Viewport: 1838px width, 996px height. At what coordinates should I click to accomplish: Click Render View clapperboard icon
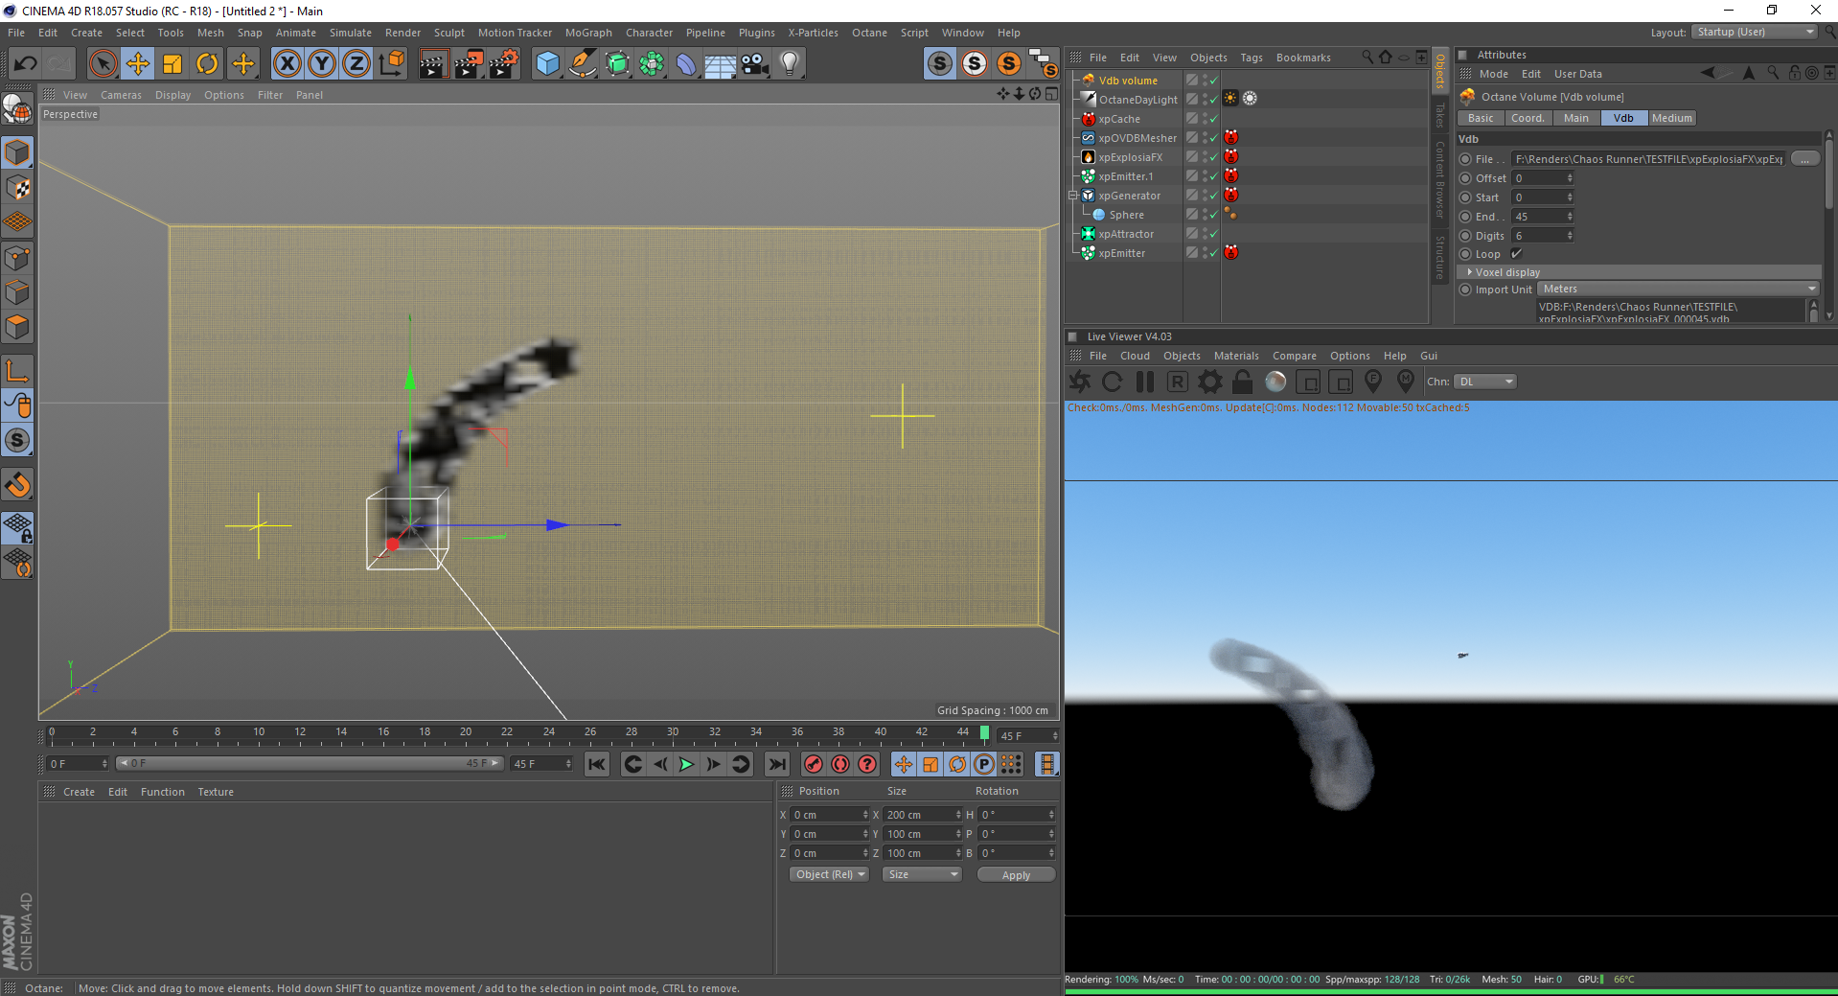(x=433, y=64)
